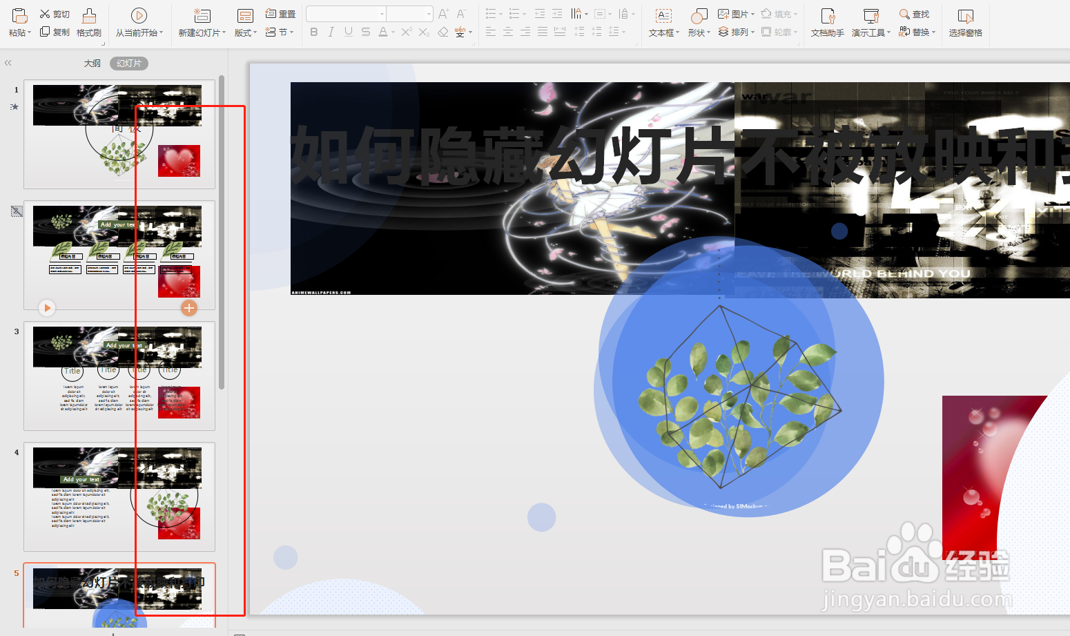Increase font size with the A+ icon
Screen dimensions: 1070x636
(444, 14)
